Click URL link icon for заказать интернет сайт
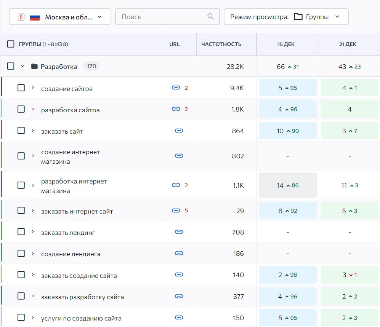 tap(176, 211)
